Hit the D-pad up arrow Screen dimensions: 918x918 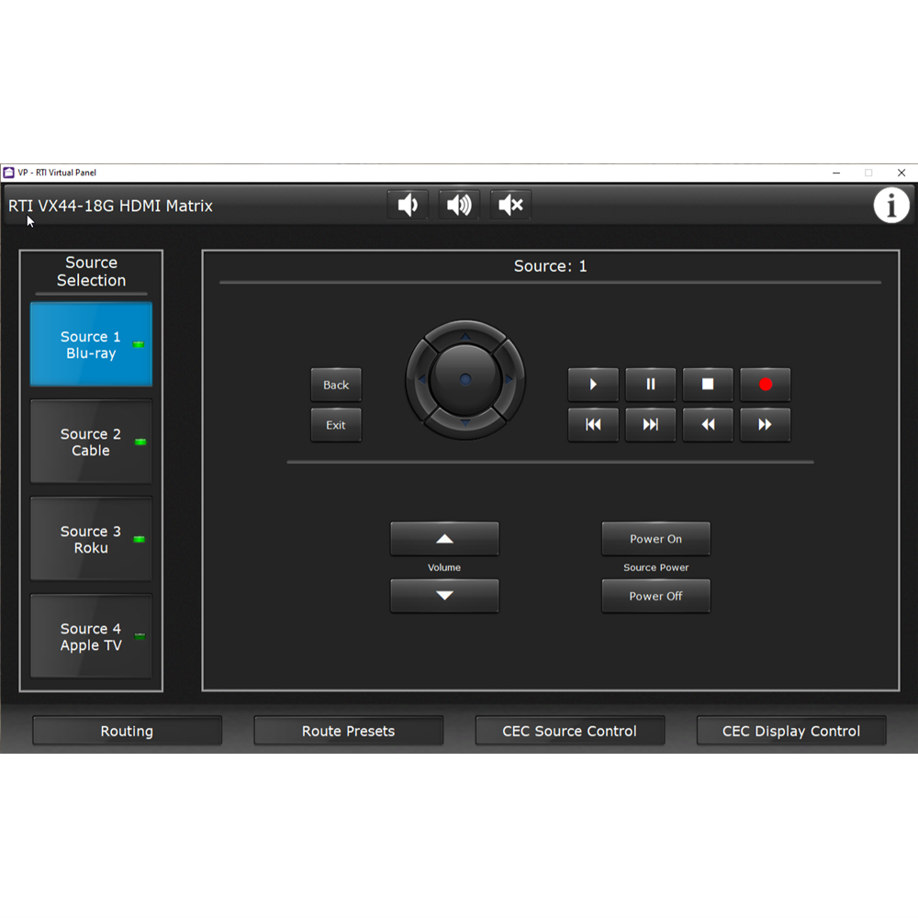click(465, 335)
